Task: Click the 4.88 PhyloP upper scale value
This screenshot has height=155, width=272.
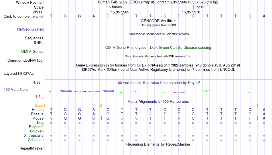Action: (37, 82)
